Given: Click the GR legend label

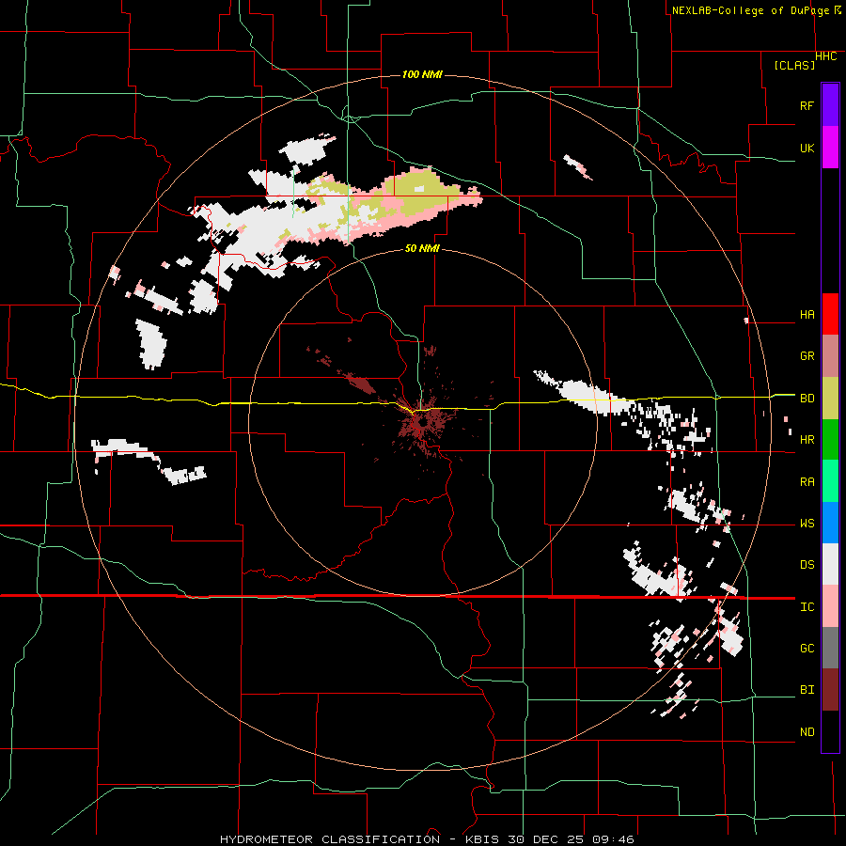Looking at the screenshot, I should pyautogui.click(x=807, y=356).
